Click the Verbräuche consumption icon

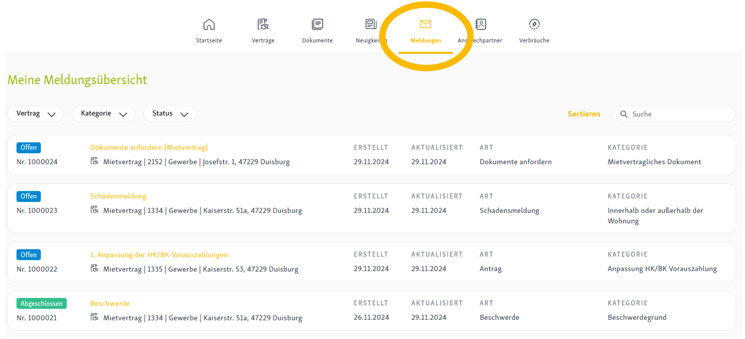[x=534, y=24]
